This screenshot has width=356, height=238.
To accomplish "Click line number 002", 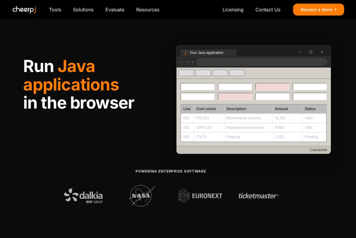I will (187, 128).
